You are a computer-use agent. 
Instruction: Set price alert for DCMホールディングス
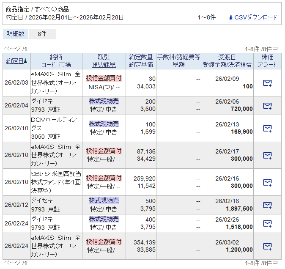pos(267,128)
